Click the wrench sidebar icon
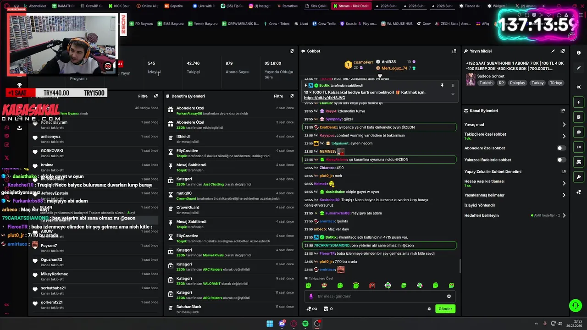This screenshot has height=330, width=587. coord(579,177)
